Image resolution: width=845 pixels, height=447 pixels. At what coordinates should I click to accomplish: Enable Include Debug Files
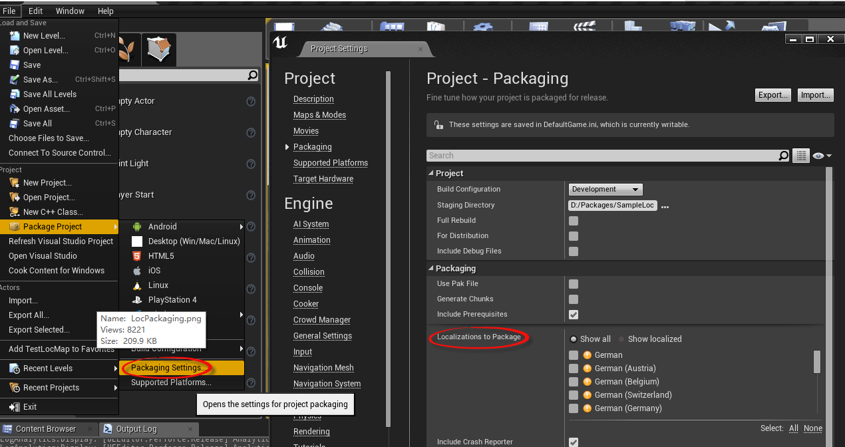tap(574, 251)
